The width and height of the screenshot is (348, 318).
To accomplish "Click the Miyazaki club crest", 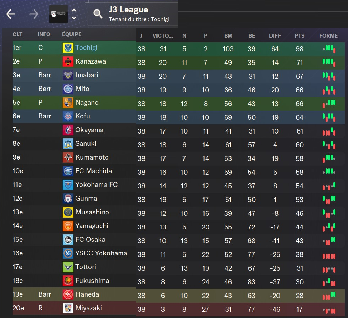I will [68, 308].
